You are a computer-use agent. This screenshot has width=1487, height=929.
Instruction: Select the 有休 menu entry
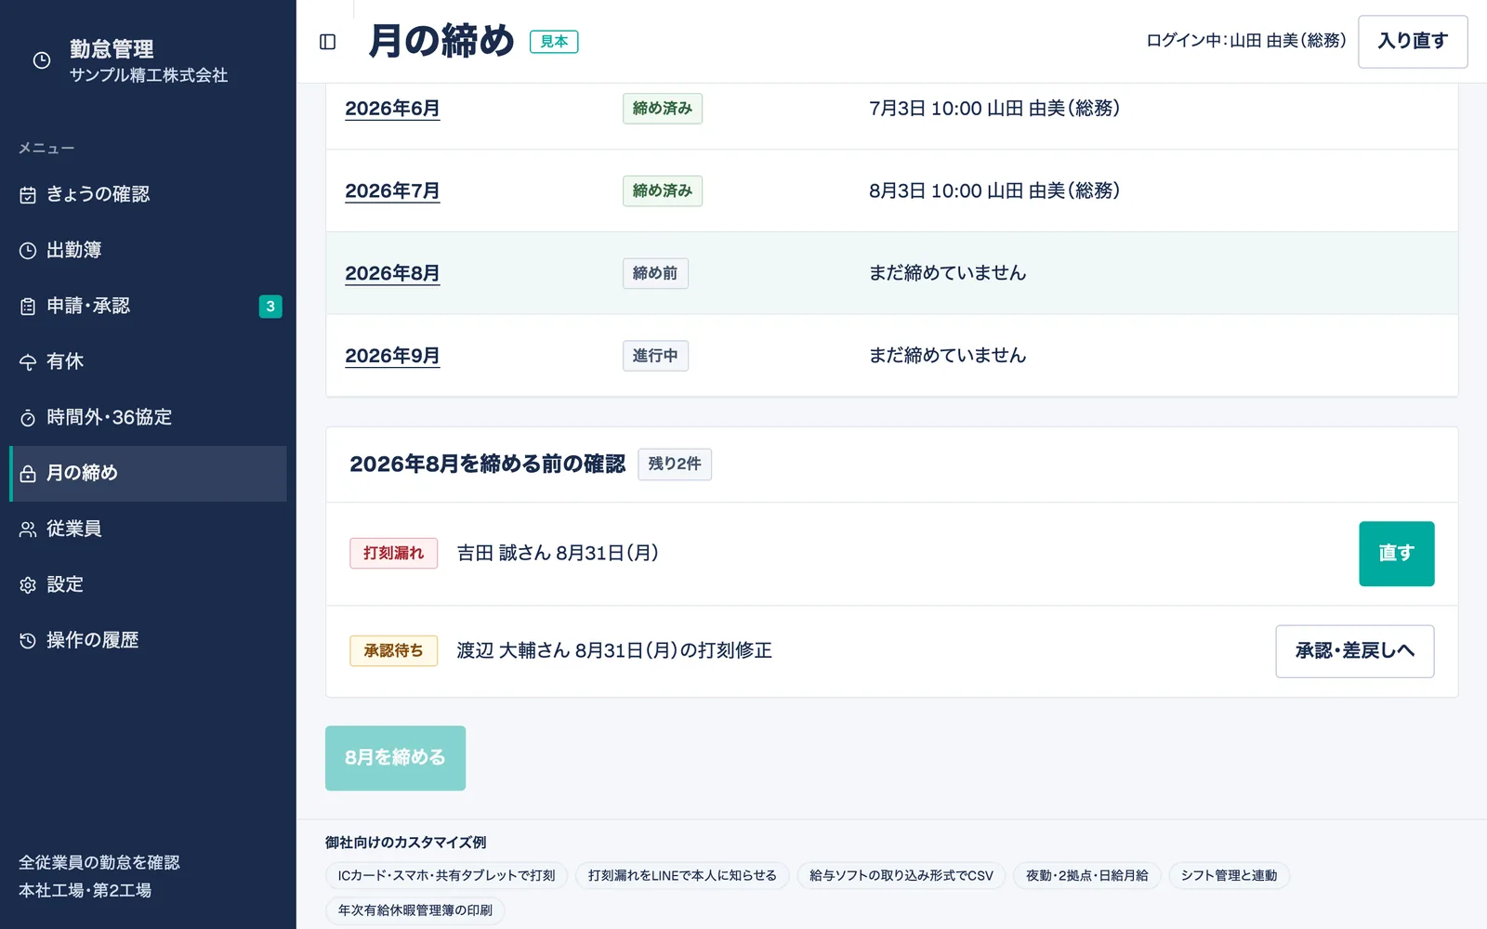pyautogui.click(x=149, y=362)
